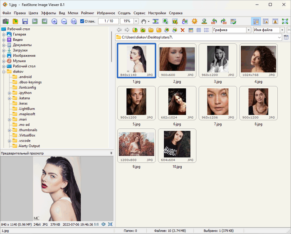Click the Zoom In magnifier icon
This screenshot has height=234, width=291.
tap(54, 21)
